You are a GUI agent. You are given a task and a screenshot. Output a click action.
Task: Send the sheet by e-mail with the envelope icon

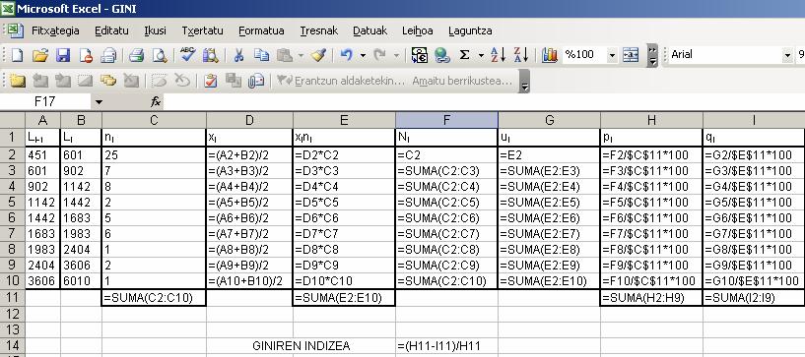point(107,55)
